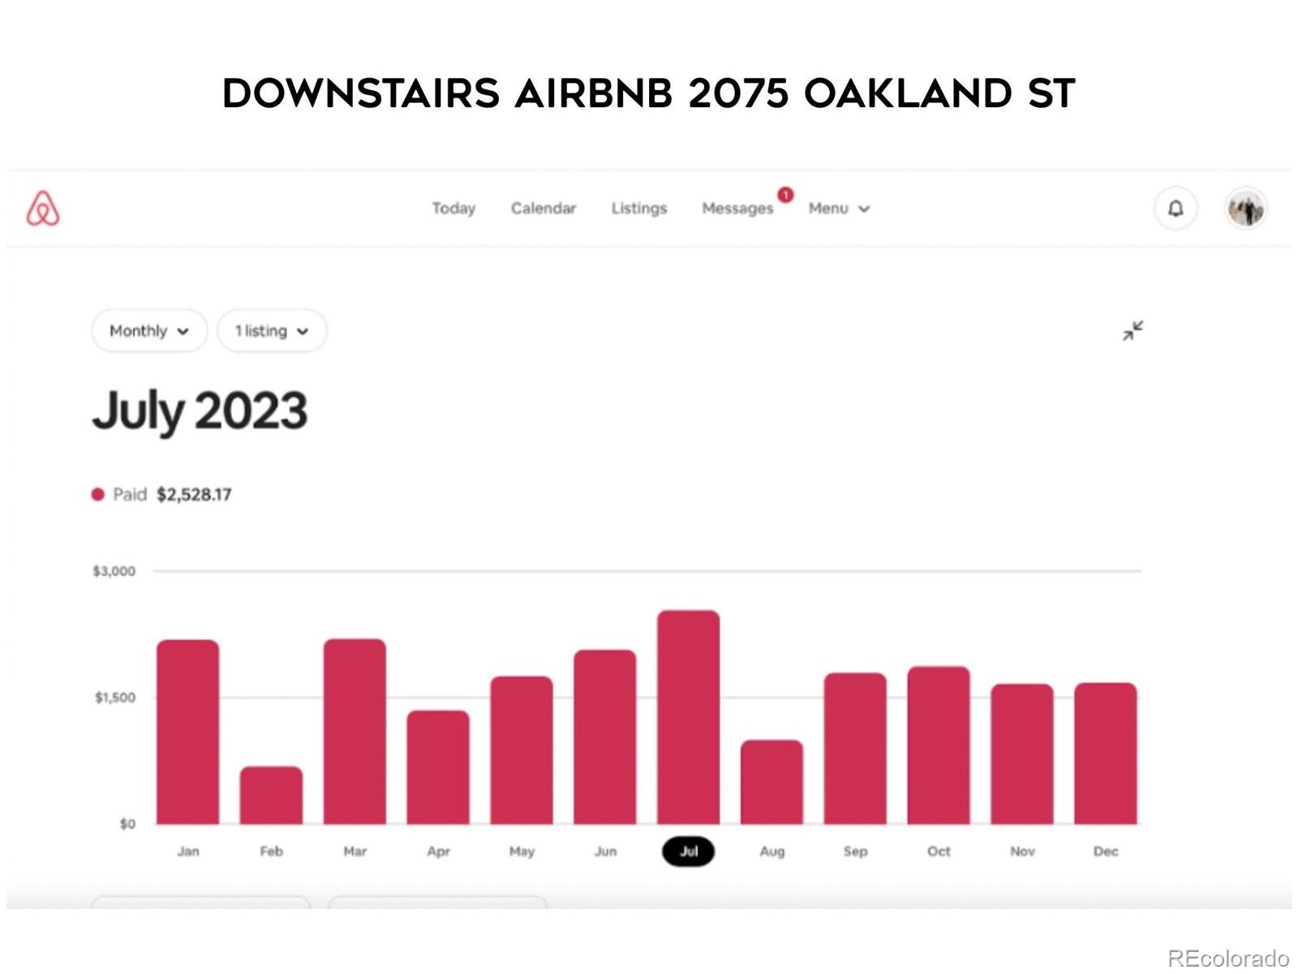Select the Jun bar in the chart
The height and width of the screenshot is (974, 1298).
point(605,737)
